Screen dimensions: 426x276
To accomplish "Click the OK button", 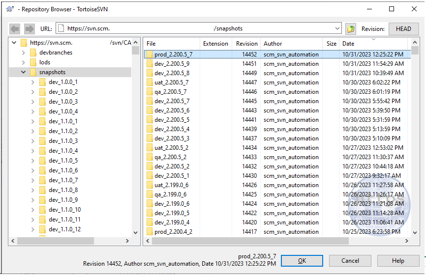I will 302,261.
